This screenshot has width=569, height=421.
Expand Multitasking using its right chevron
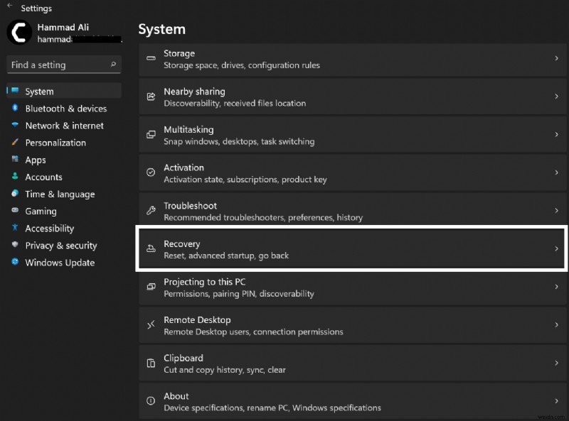[x=556, y=135]
